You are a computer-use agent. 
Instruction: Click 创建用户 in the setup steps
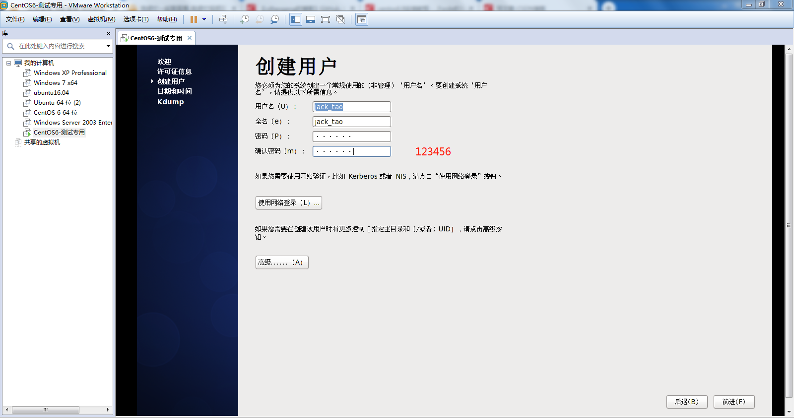coord(171,81)
